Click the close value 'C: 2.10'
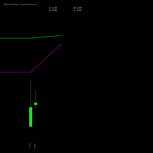 coord(53,8)
